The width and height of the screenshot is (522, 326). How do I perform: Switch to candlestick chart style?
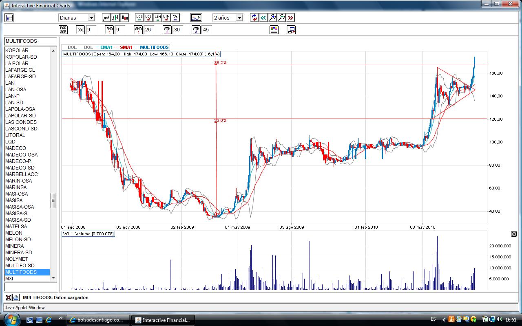(x=124, y=18)
